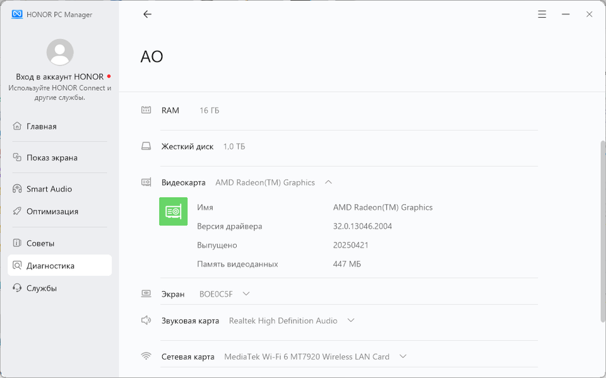Click the Wi-Fi network card icon
Viewport: 606px width, 378px height.
pyautogui.click(x=146, y=357)
